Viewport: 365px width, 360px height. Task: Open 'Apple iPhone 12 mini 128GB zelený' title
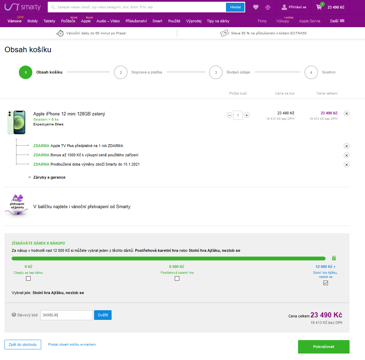[x=69, y=114]
